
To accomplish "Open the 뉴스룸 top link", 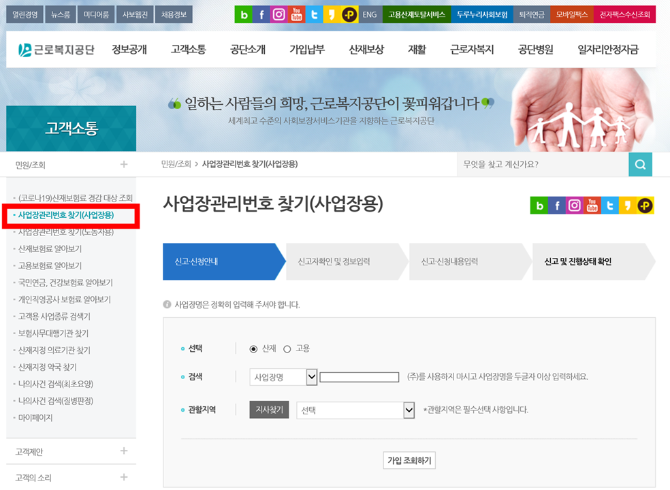I will [x=60, y=14].
